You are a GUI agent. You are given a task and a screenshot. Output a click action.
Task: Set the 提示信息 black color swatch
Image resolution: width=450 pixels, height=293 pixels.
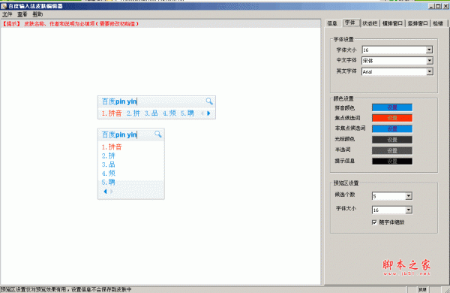pos(392,161)
